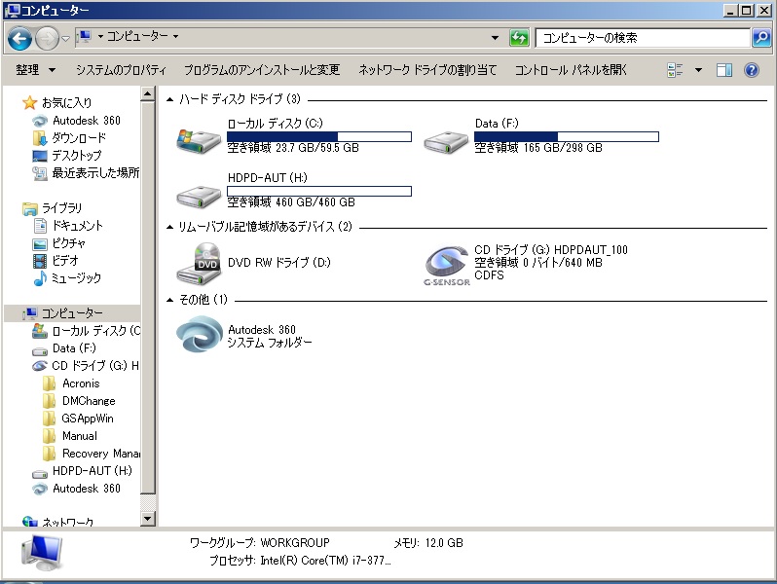Open the GSAppWin folder in tree
Screen dimensions: 777x584
(78, 419)
